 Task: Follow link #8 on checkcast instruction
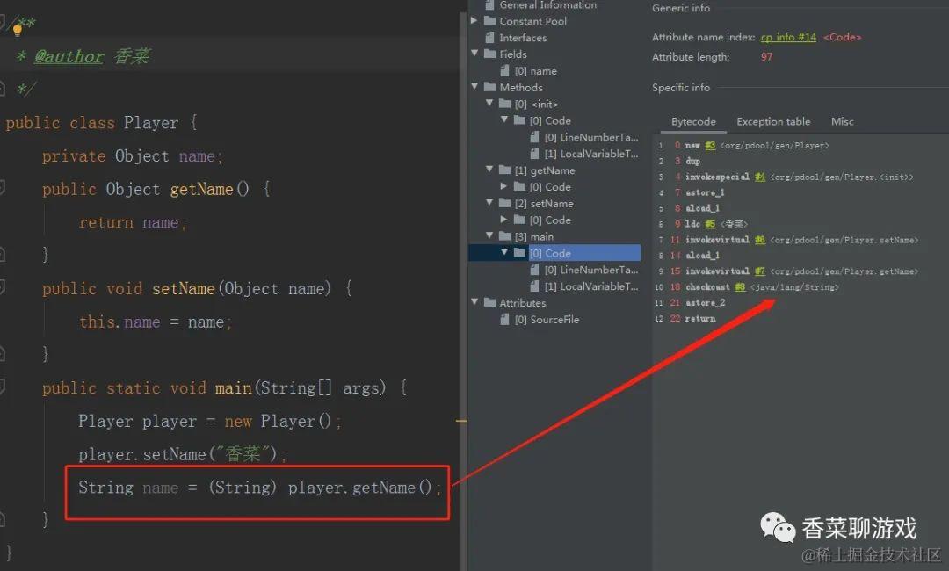pyautogui.click(x=740, y=286)
